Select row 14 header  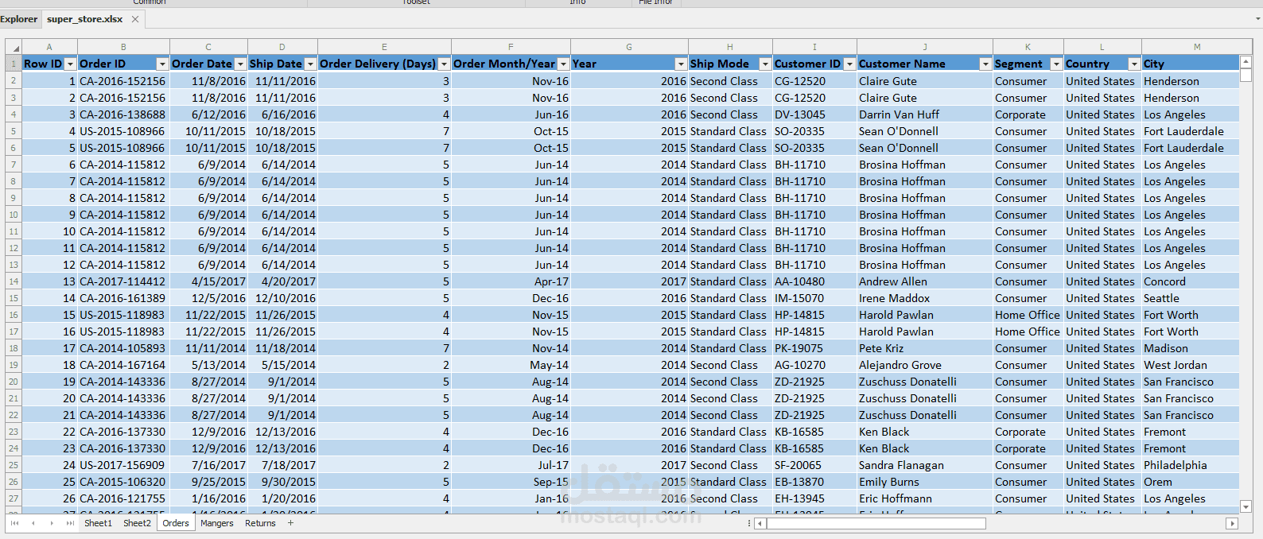pyautogui.click(x=14, y=281)
